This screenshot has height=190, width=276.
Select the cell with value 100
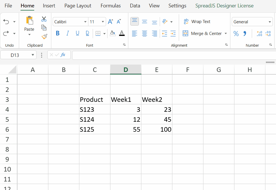pyautogui.click(x=157, y=129)
